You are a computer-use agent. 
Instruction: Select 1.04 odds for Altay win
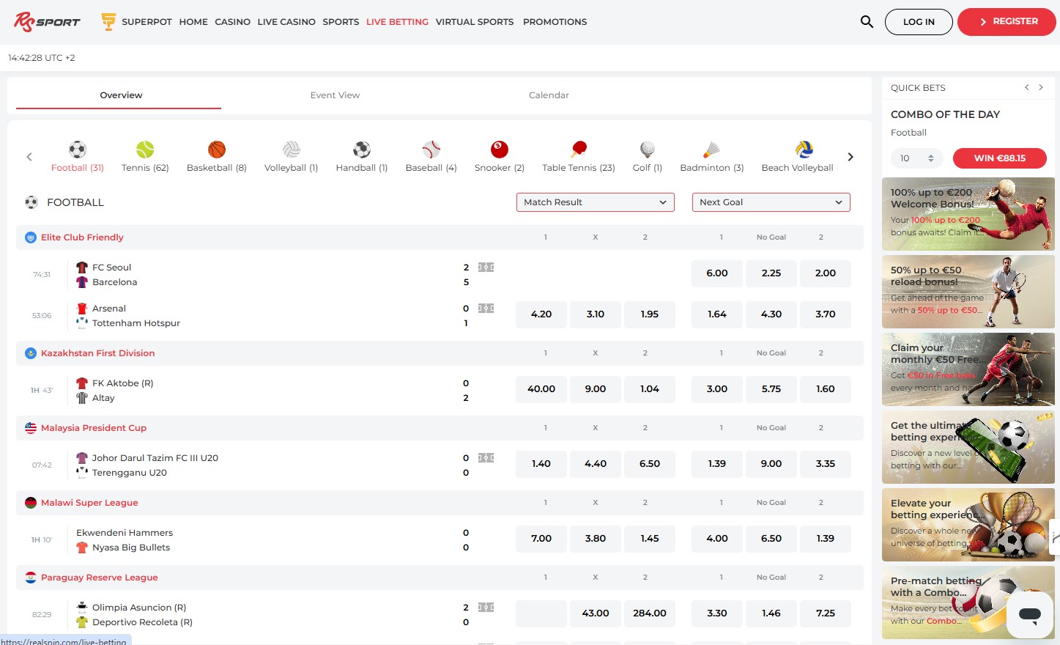pyautogui.click(x=650, y=389)
